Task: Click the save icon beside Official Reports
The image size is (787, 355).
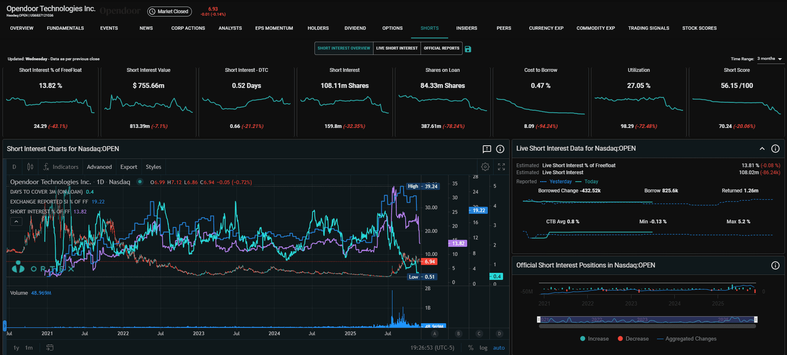Action: pyautogui.click(x=468, y=49)
